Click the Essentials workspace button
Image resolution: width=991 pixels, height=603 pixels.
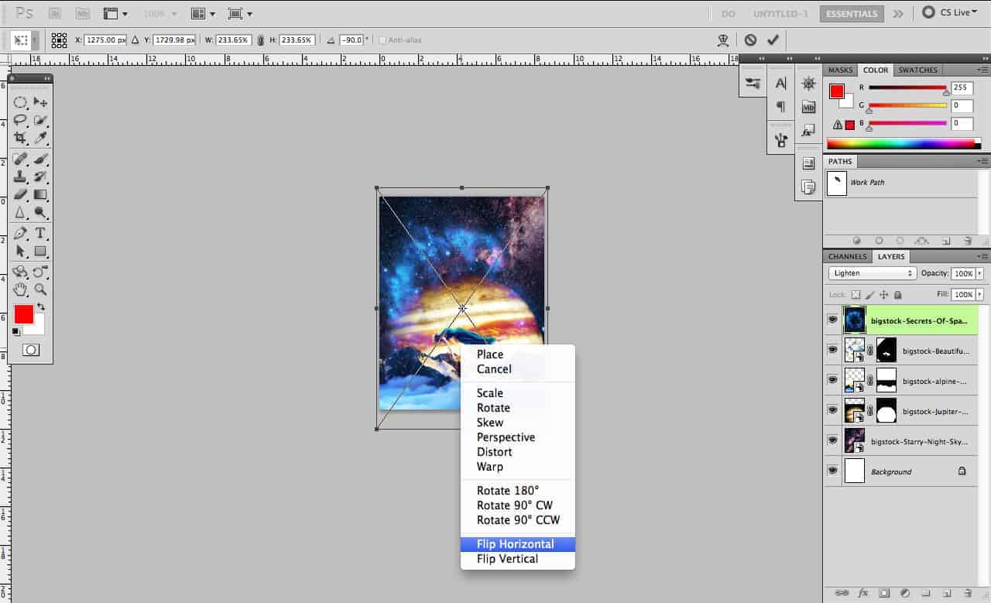coord(852,13)
